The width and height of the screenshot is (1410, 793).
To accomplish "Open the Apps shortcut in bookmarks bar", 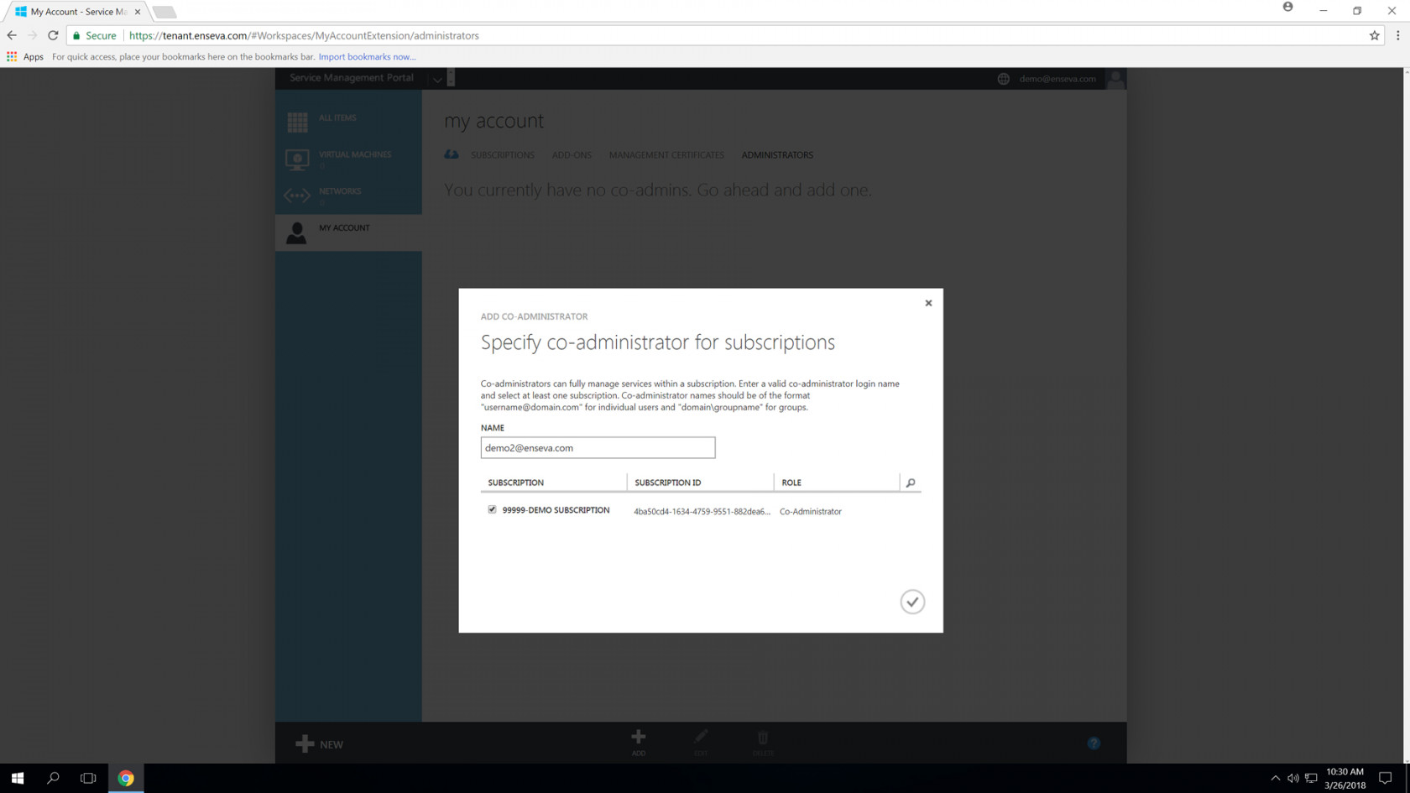I will [25, 57].
